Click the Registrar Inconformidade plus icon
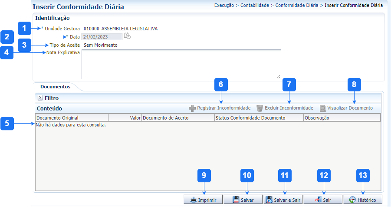 click(192, 108)
